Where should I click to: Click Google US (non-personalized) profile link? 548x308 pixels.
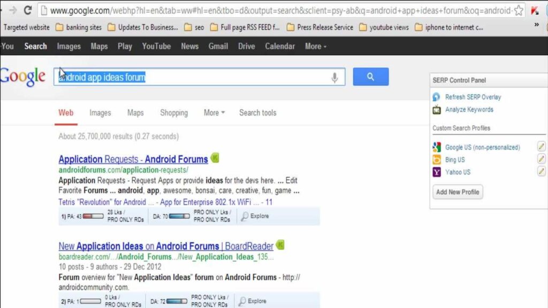coord(482,148)
